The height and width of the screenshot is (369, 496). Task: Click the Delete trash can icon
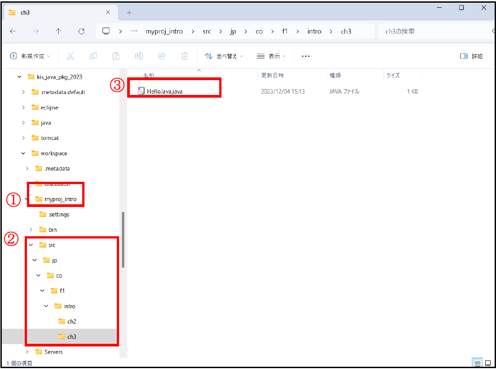coord(185,56)
